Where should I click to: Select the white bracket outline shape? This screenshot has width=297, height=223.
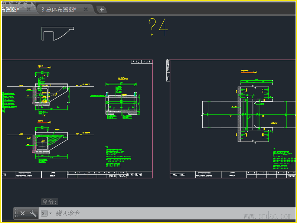57,33
